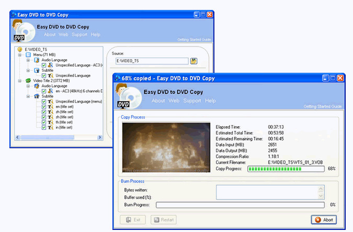353x232 pixels.
Task: Open Web in the back window
Action: [63, 35]
